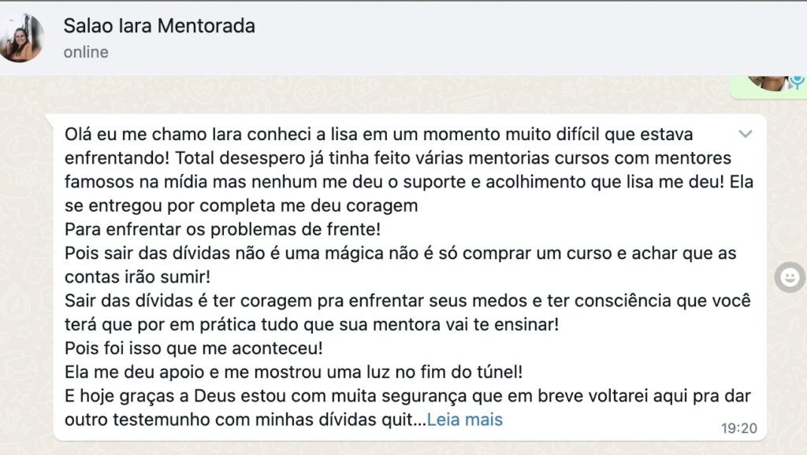Click the blue microphone voice-message icon
807x455 pixels.
pyautogui.click(x=798, y=82)
